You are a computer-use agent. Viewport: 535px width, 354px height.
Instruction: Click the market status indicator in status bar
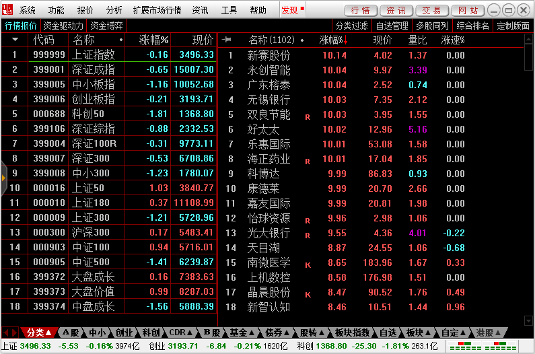tap(483, 346)
